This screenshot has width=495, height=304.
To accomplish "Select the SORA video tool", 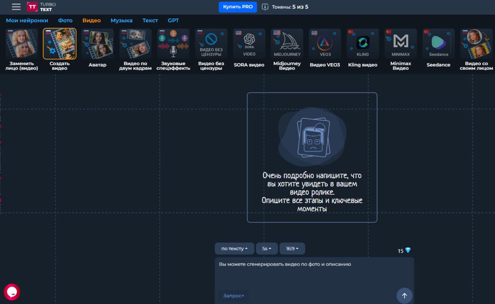I will (x=249, y=48).
